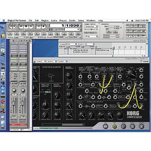The image size is (151, 151).
Task: Open the mixing board window shortcut icon
Action: [143, 26]
